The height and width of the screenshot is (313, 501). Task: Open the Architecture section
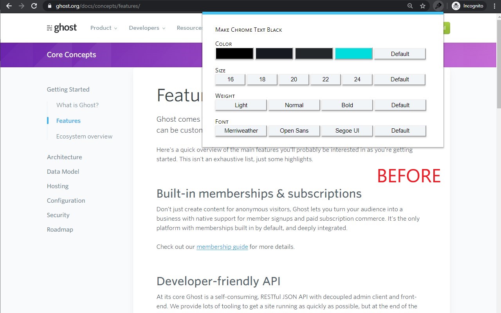(x=65, y=157)
